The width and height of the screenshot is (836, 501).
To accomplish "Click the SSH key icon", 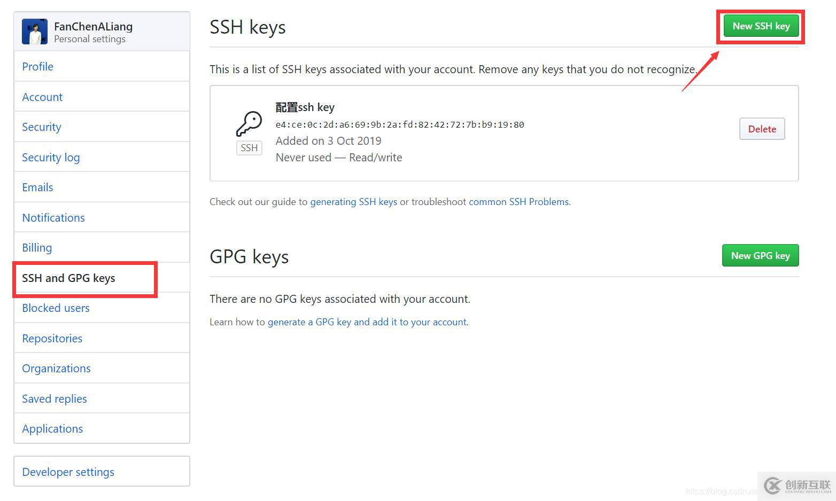I will tap(249, 124).
